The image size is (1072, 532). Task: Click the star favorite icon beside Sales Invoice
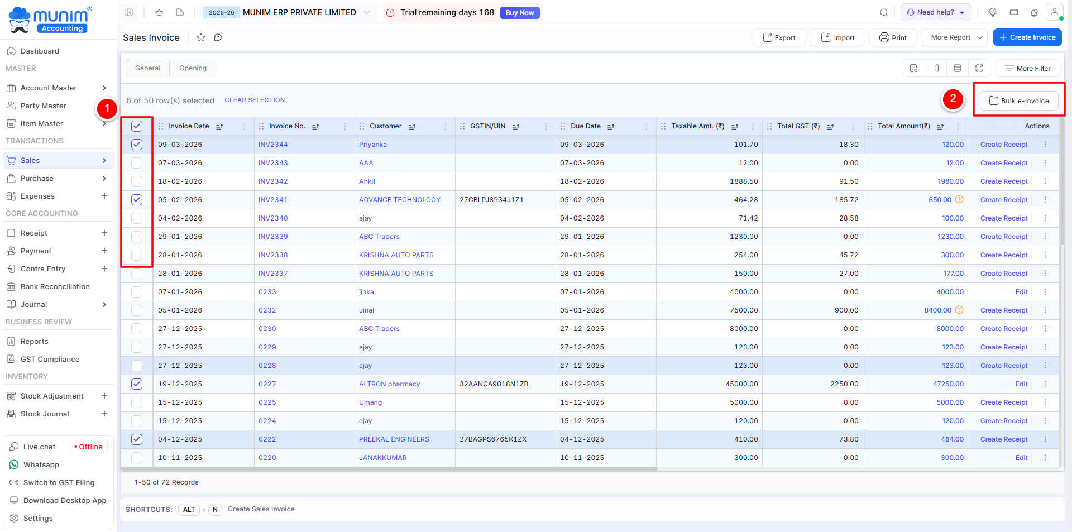201,37
